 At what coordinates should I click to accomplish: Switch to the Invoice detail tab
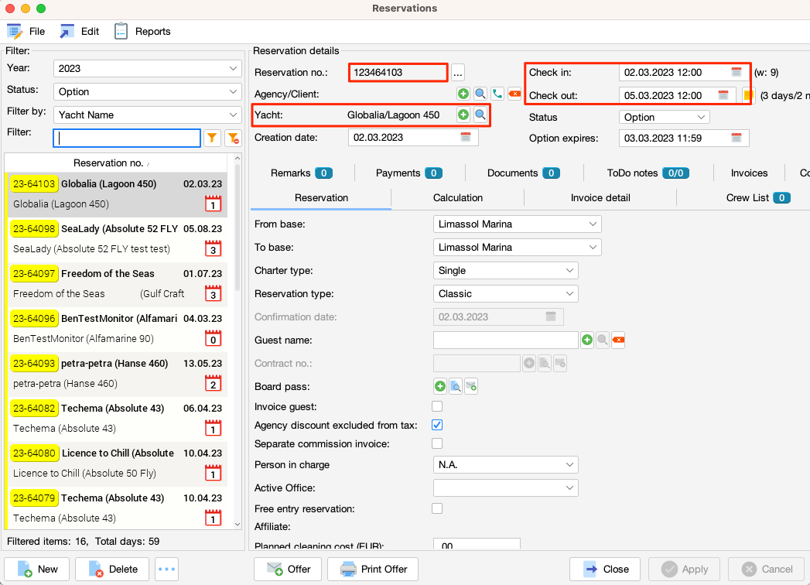[x=600, y=197]
